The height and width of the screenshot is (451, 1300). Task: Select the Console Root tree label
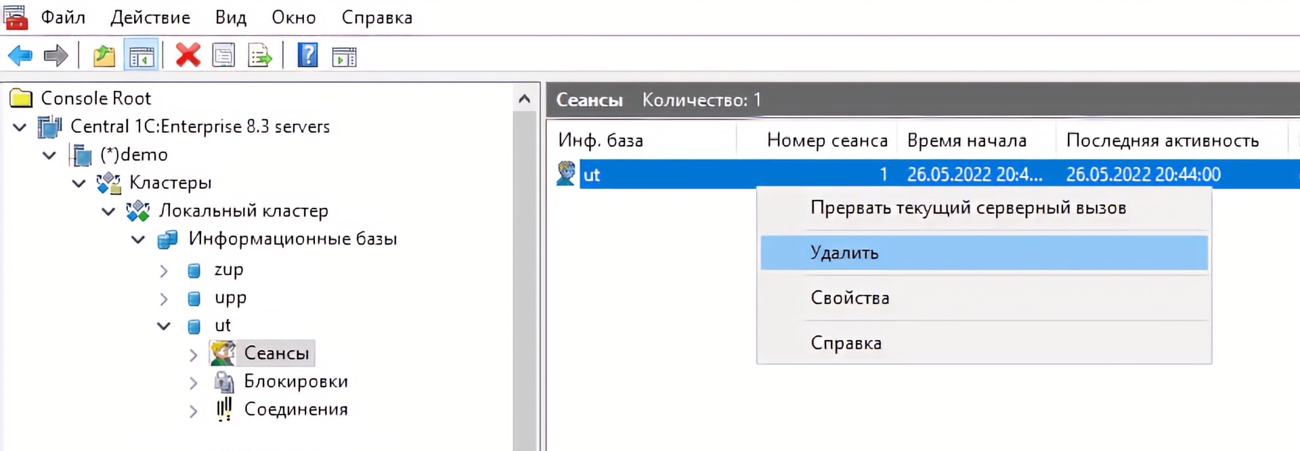(96, 98)
